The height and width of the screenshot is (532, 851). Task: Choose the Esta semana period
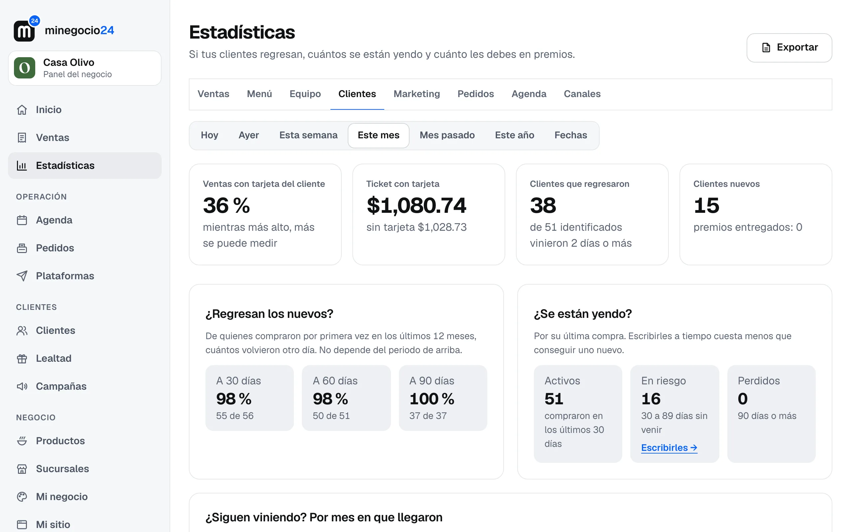pyautogui.click(x=308, y=135)
